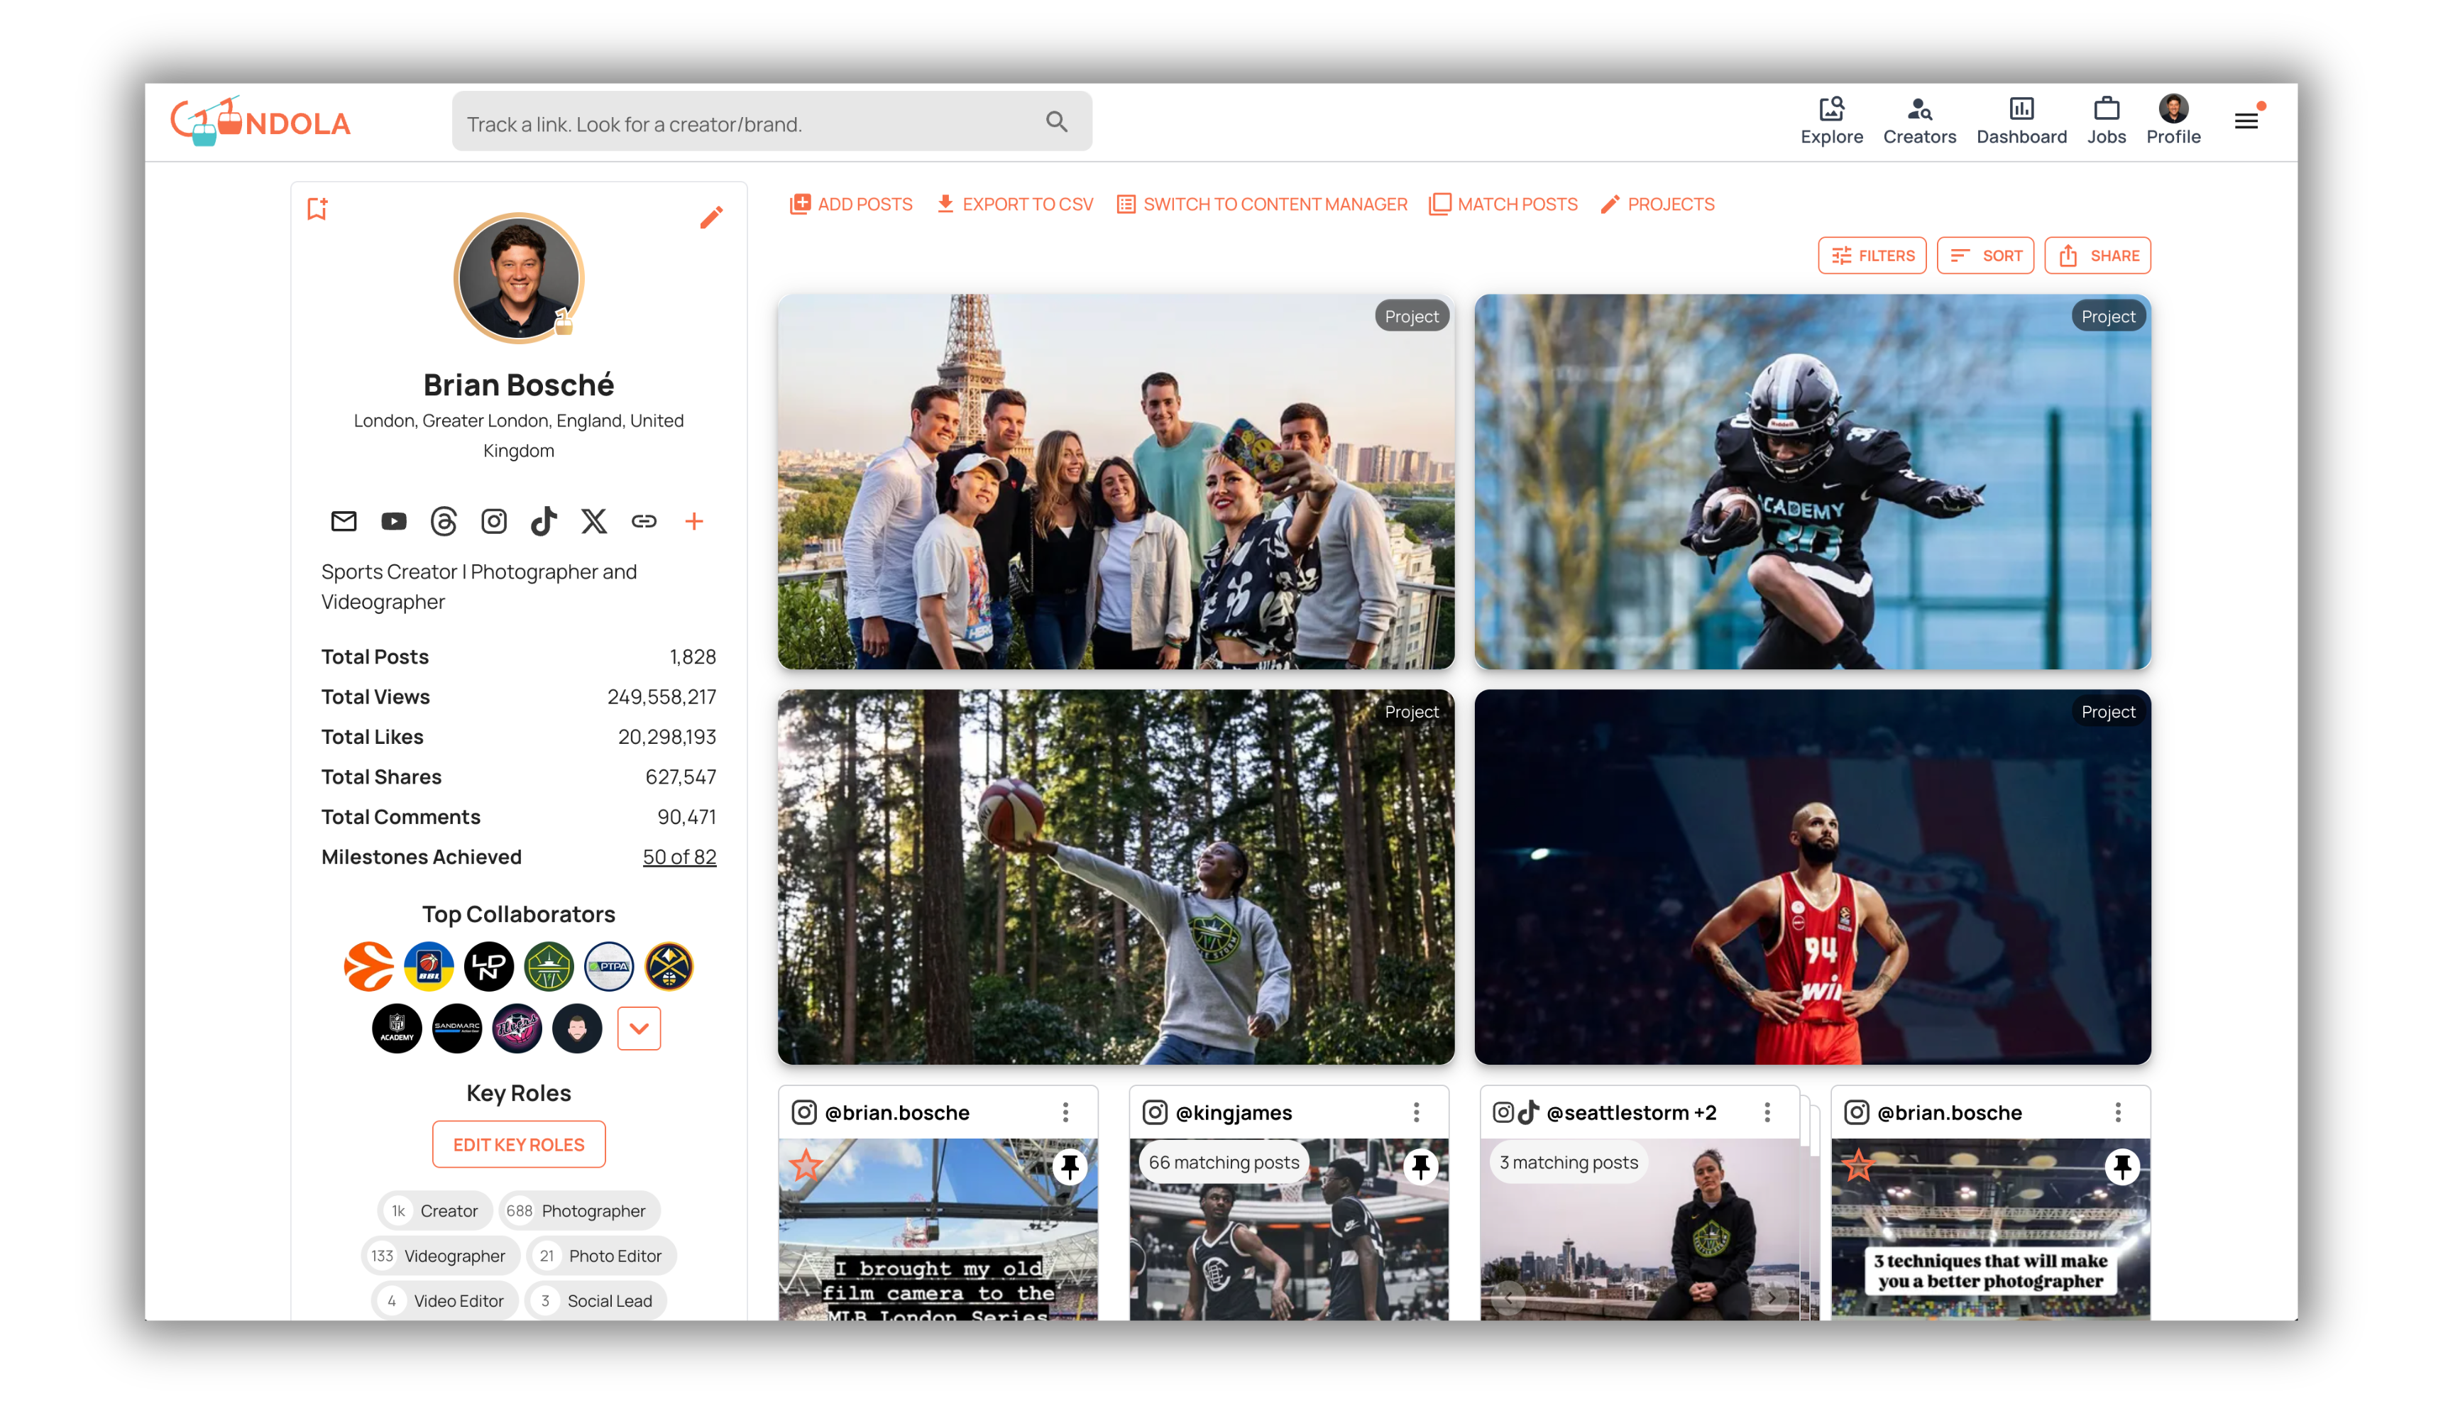Screen dimensions: 2443x1404
Task: Toggle star on MLB London Series post
Action: pos(806,1166)
